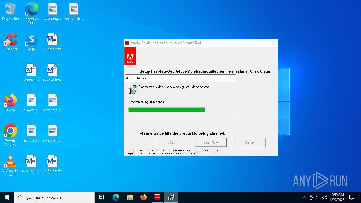Close the Cleaner Tool window

pos(273,43)
